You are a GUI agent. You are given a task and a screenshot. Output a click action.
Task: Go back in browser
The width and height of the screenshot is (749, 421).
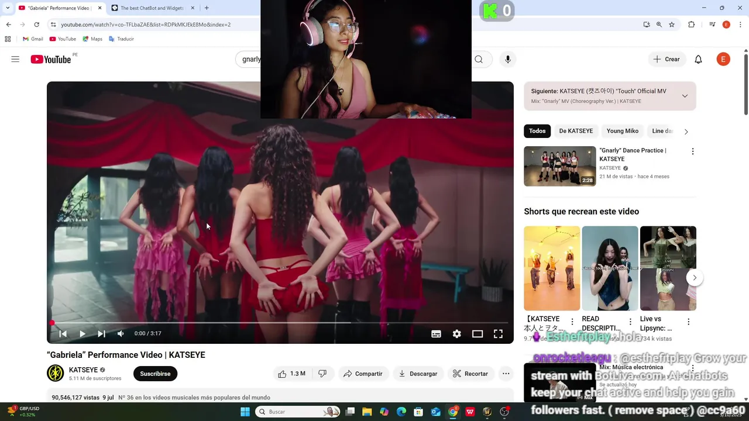point(8,25)
